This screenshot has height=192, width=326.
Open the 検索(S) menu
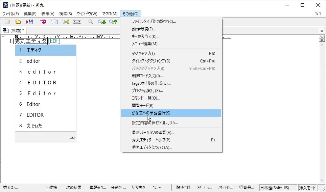(66, 14)
